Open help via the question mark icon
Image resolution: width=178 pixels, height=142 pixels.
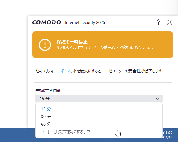[159, 22]
